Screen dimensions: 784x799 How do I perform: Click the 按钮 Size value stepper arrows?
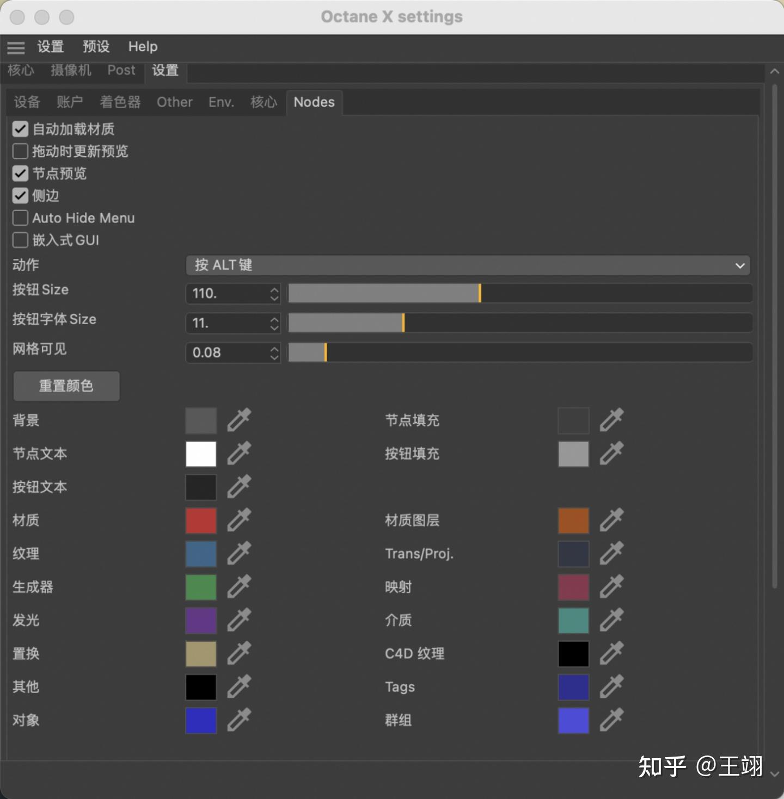(x=274, y=294)
